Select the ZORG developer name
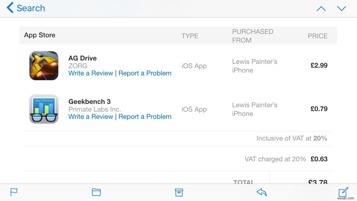This screenshot has width=357, height=201. [x=78, y=66]
